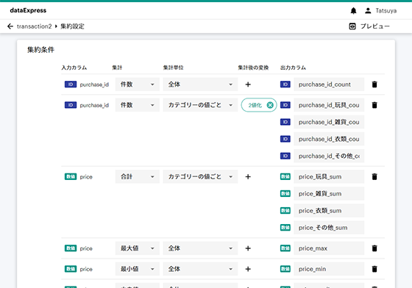The width and height of the screenshot is (412, 288).
Task: Edit the price_max output field
Action: pyautogui.click(x=329, y=248)
